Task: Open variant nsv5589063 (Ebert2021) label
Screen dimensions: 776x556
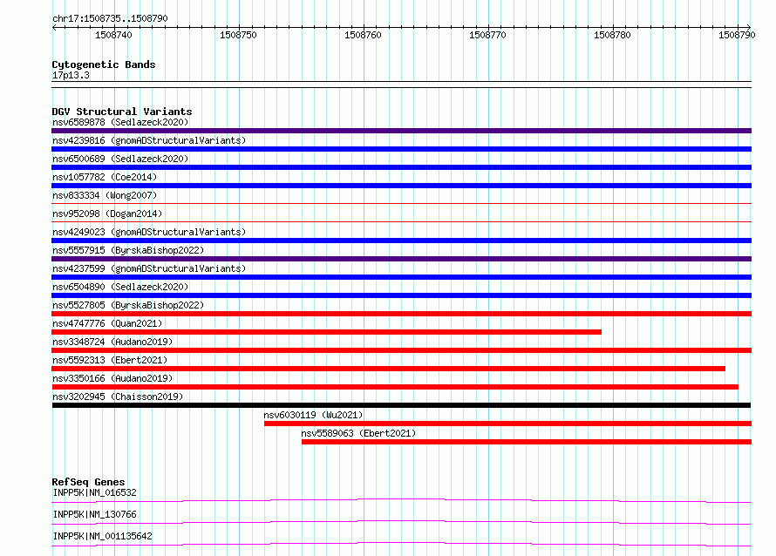Action: pyautogui.click(x=358, y=433)
